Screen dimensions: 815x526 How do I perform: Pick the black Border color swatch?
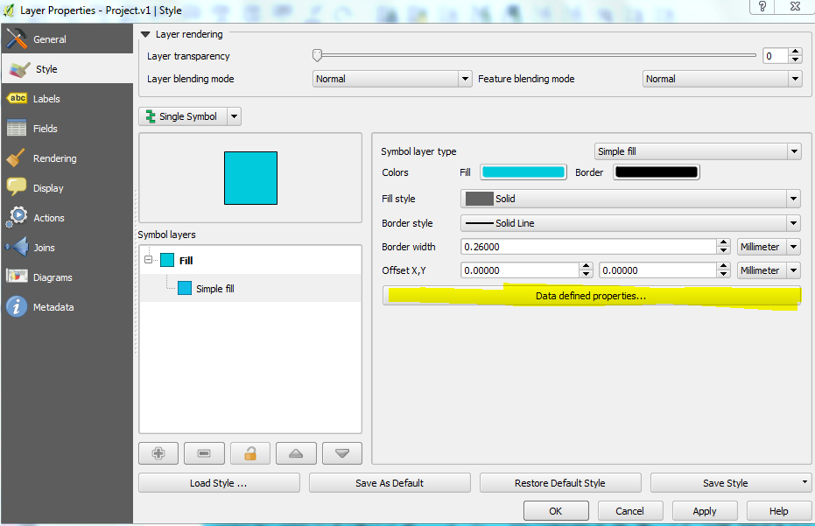point(657,172)
